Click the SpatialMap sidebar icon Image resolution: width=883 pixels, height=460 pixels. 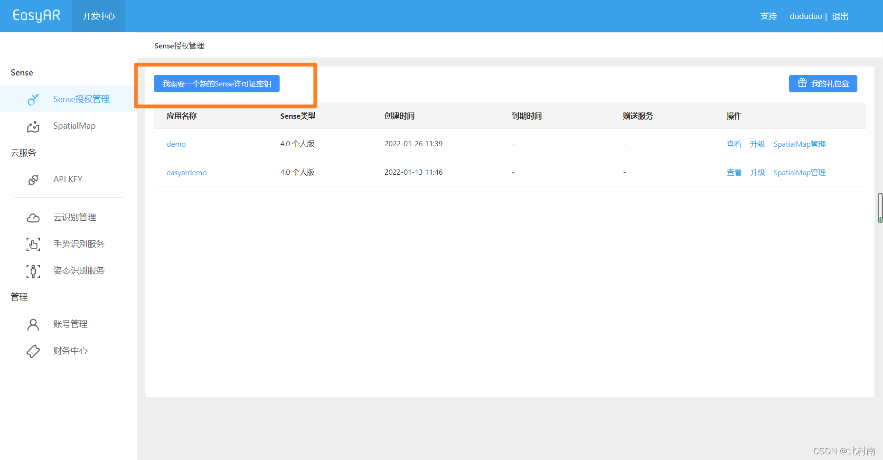tap(33, 126)
